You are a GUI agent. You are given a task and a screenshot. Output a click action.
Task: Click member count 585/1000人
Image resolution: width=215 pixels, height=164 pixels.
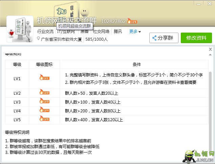point(96,39)
